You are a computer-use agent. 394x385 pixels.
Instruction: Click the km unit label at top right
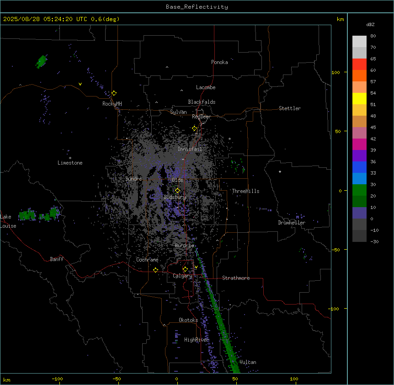click(341, 19)
